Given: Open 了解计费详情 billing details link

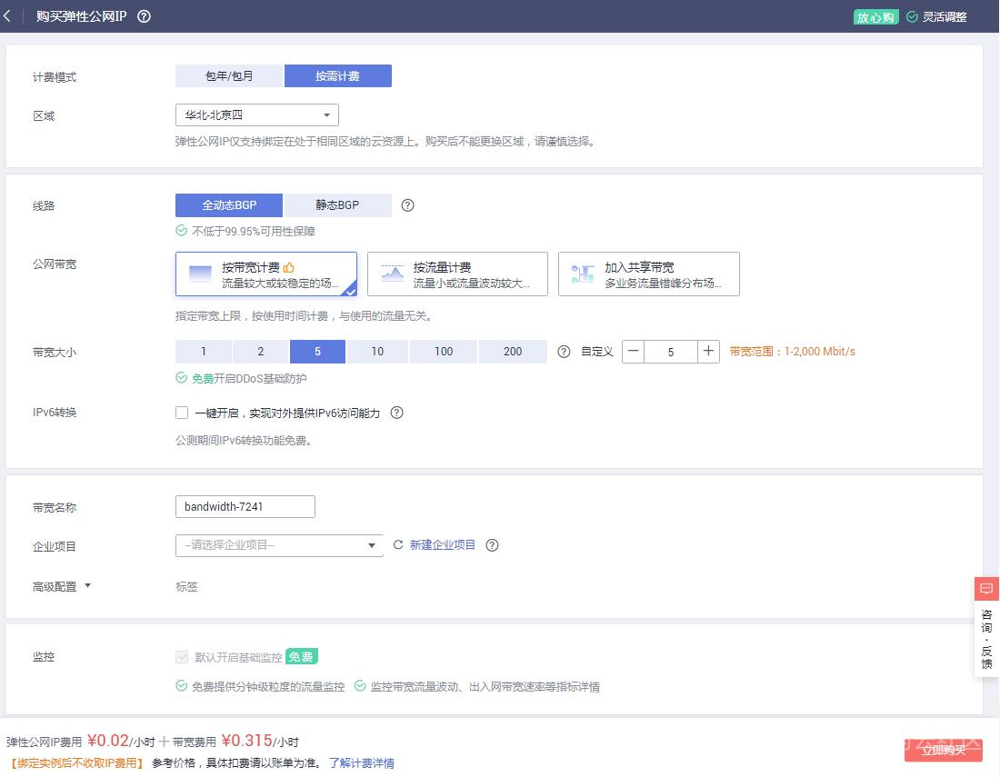Looking at the screenshot, I should (x=362, y=763).
